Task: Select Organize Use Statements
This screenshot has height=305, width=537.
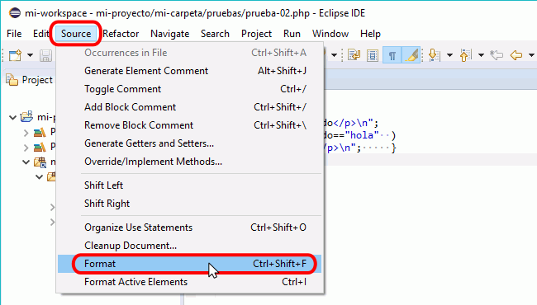Action: [189, 228]
